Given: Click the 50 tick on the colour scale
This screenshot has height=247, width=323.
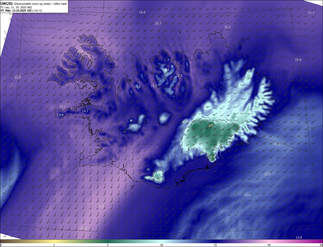Looking at the screenshot, I should 321,245.
